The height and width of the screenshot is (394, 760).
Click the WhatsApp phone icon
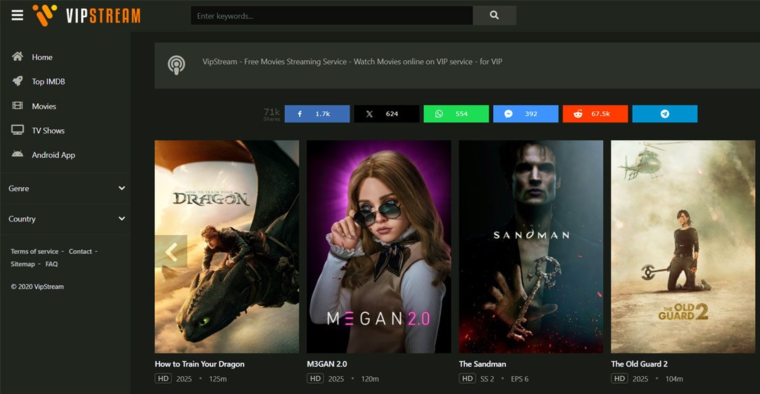coord(439,114)
